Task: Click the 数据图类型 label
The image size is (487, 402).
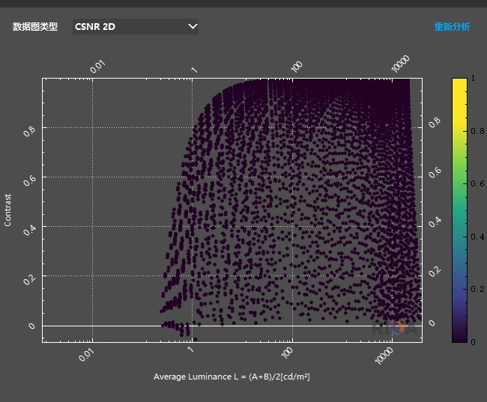Action: 34,27
